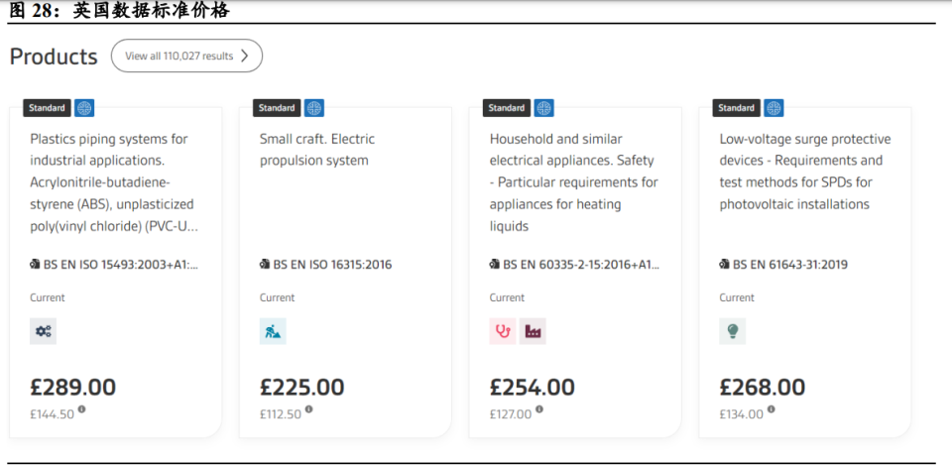Click the info icon next to £127.00

(x=539, y=409)
